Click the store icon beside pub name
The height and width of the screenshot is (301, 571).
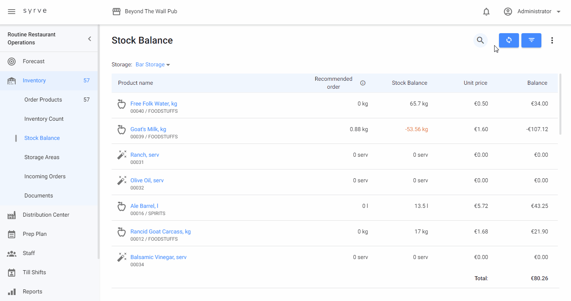116,12
